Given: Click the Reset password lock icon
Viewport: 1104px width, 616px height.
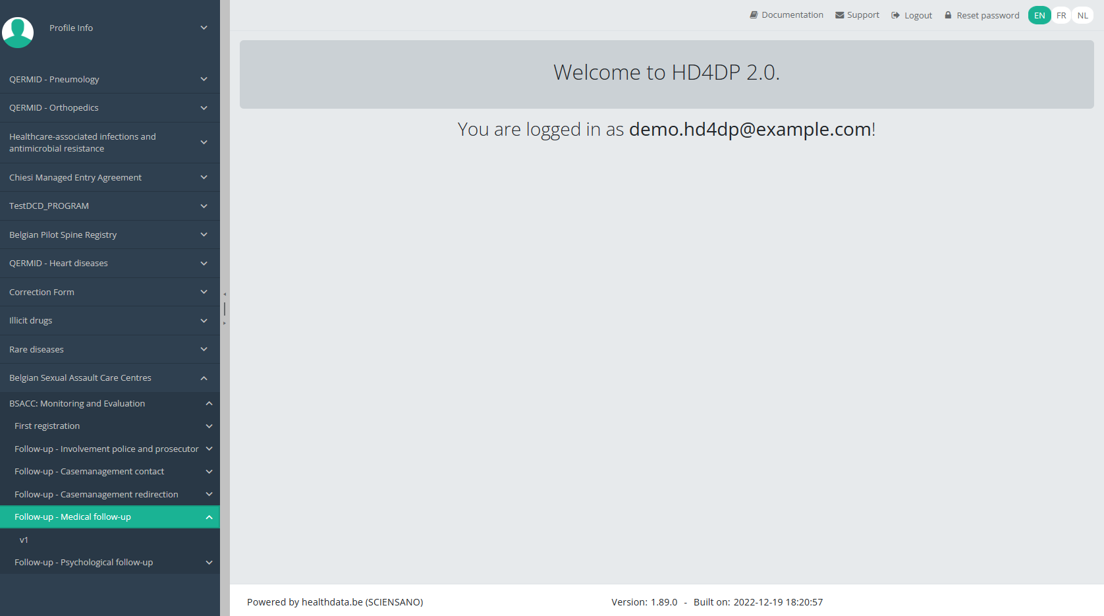Looking at the screenshot, I should click(948, 15).
